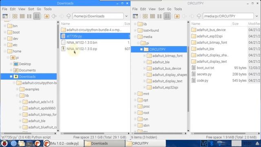
Task: Expand the Desktop folder in tree
Action: pyautogui.click(x=11, y=64)
